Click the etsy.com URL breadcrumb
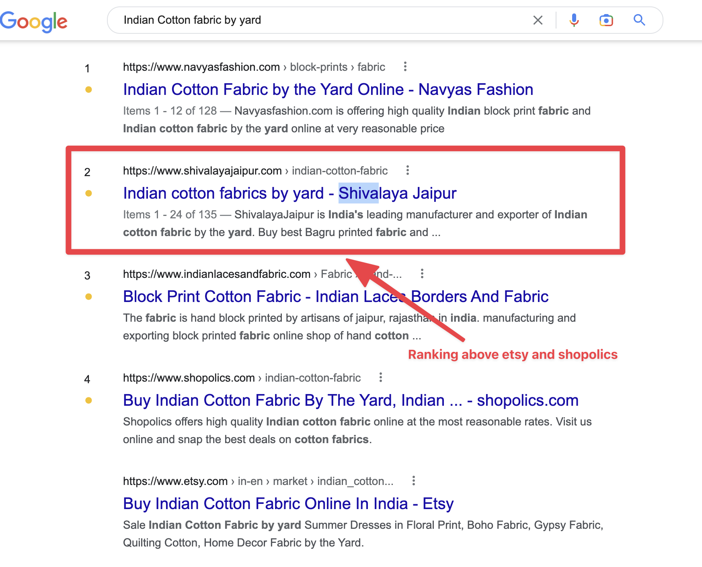 [x=175, y=481]
